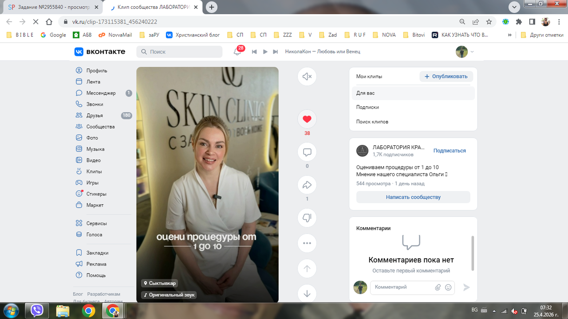This screenshot has width=568, height=319.
Task: Click the Стикеры sidebar icon
Action: [x=79, y=194]
